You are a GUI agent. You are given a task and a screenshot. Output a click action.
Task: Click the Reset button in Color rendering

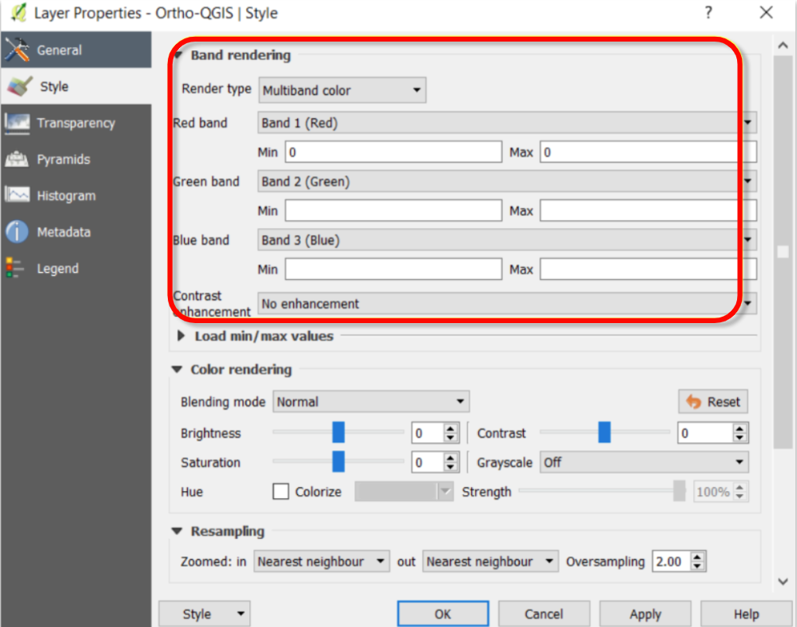point(713,401)
